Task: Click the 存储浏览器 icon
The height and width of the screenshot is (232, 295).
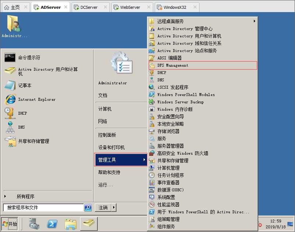Action: point(152,131)
